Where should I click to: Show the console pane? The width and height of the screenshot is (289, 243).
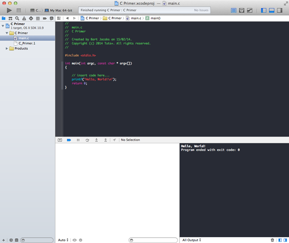(x=285, y=240)
